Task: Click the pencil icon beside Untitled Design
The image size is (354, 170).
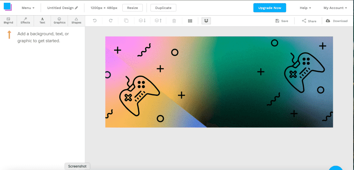Action: point(76,8)
